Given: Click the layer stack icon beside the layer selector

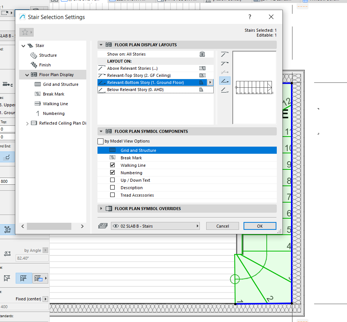Looking at the screenshot, I should [103, 226].
